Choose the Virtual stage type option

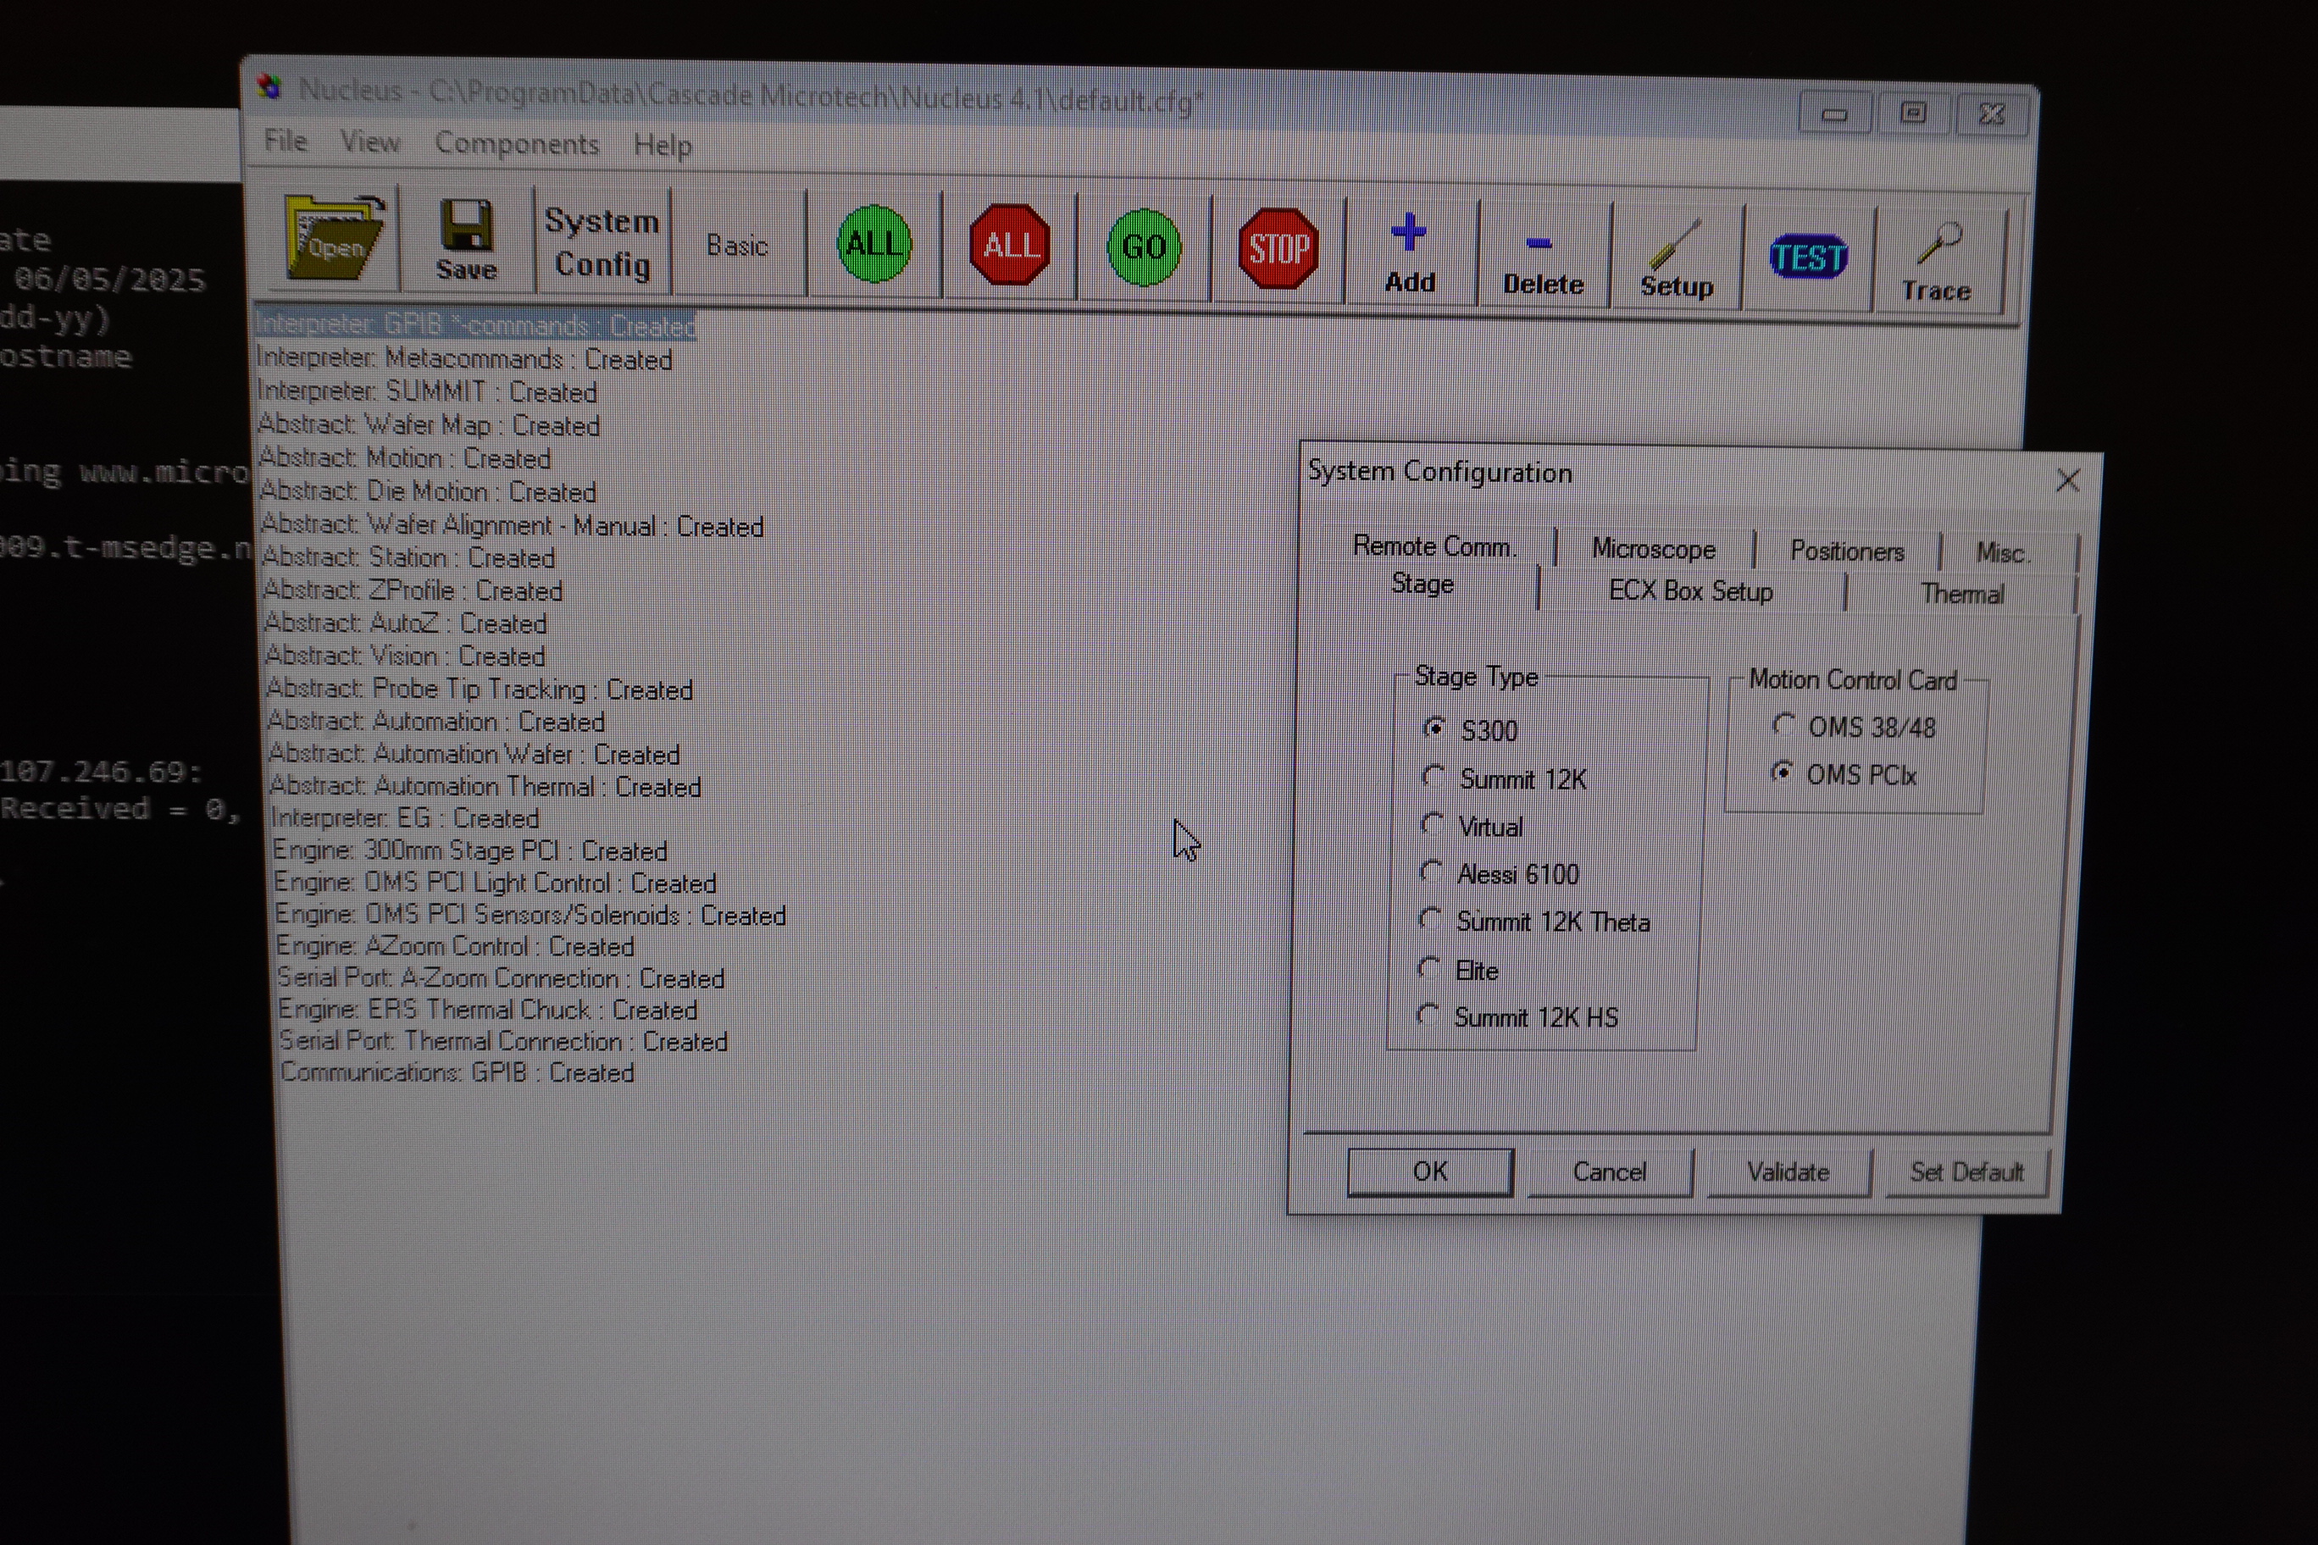click(1432, 825)
